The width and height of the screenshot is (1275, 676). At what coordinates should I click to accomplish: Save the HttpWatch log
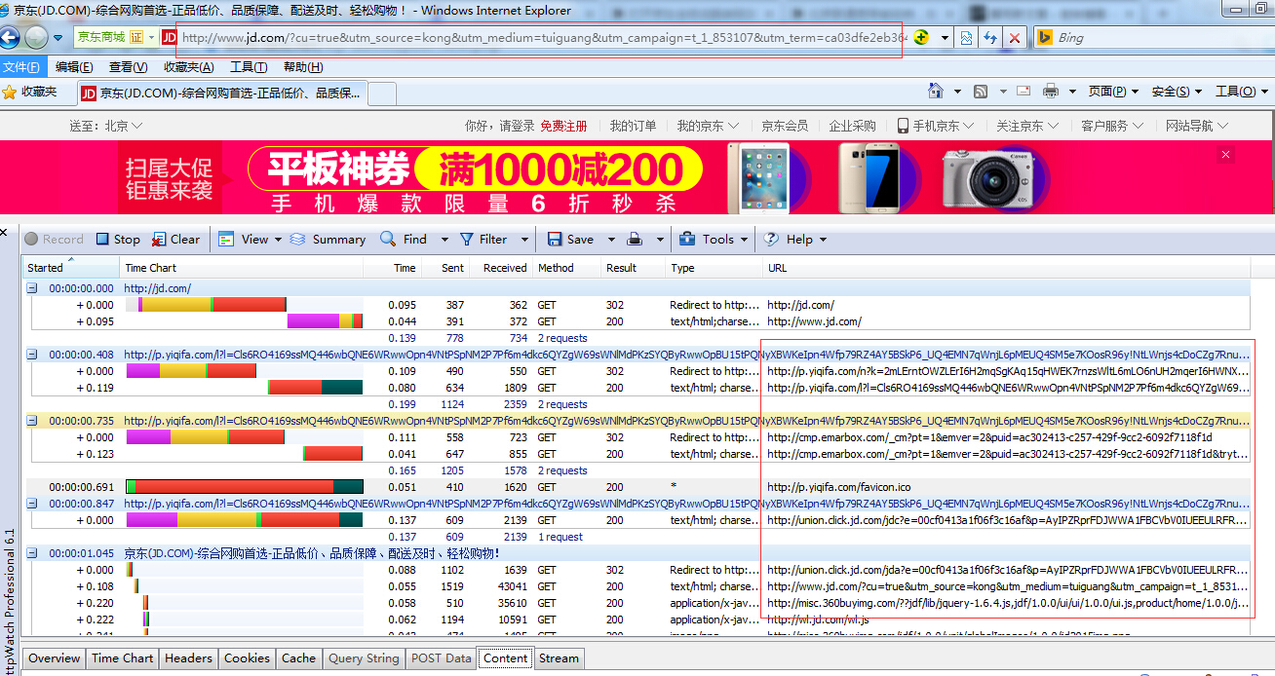tap(570, 239)
